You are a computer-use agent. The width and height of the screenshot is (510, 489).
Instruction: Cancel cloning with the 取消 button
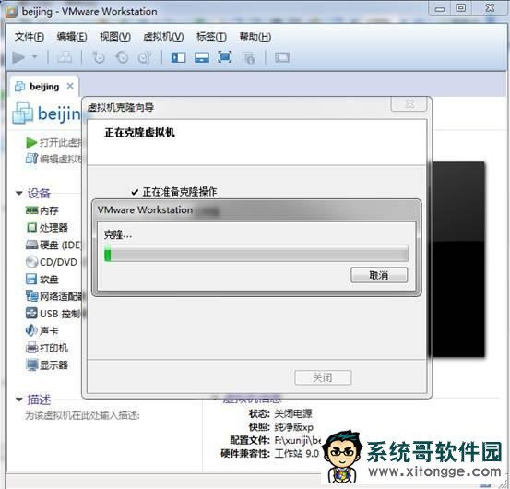pyautogui.click(x=379, y=275)
